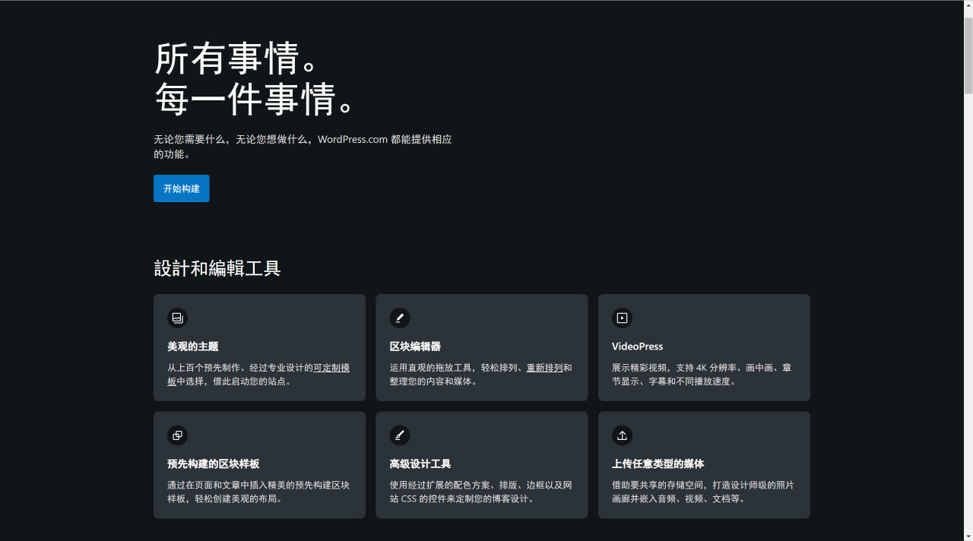The image size is (973, 541).
Task: Click the 設計和編輯工具 section heading
Action: [x=217, y=268]
